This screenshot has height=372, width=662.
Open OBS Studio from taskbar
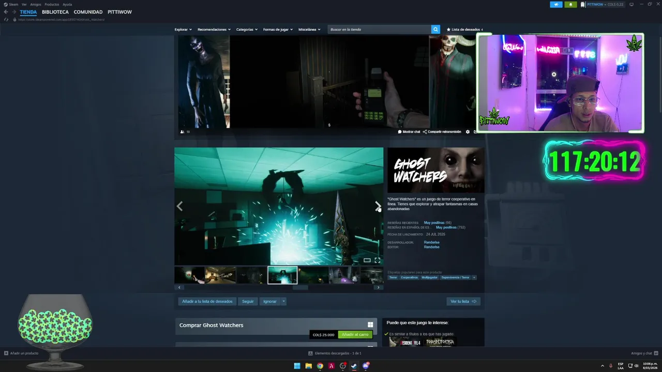coord(342,366)
